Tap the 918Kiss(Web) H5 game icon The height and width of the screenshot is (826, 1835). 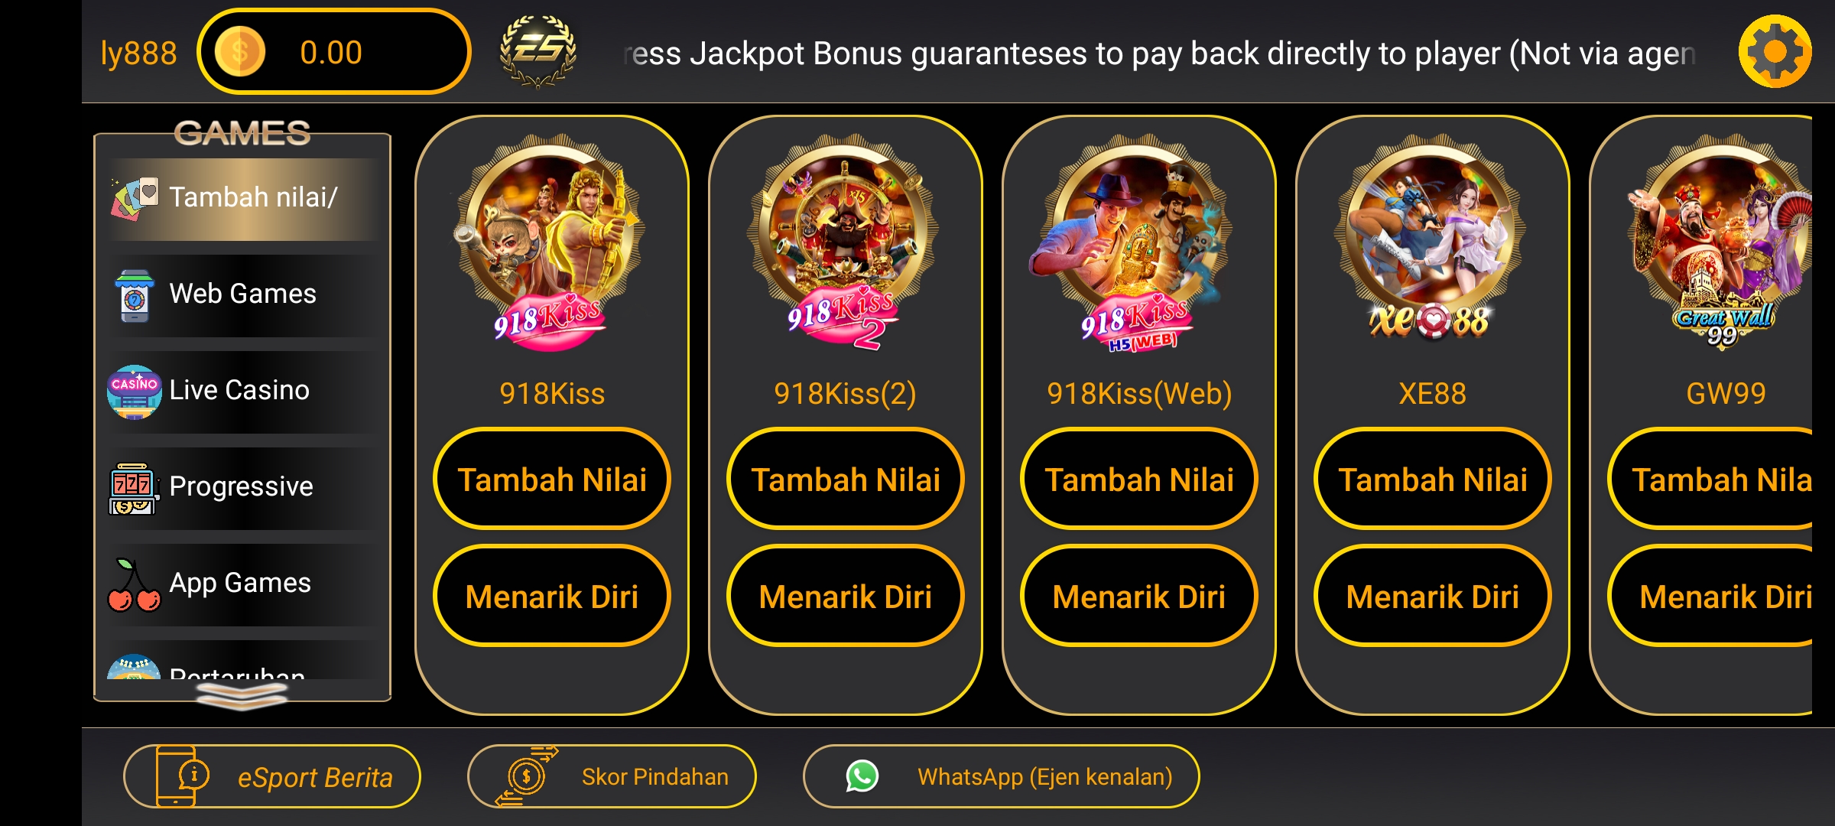pos(1138,242)
